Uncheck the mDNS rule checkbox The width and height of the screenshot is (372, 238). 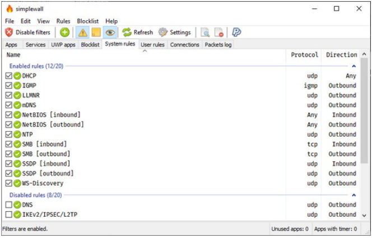(9, 105)
